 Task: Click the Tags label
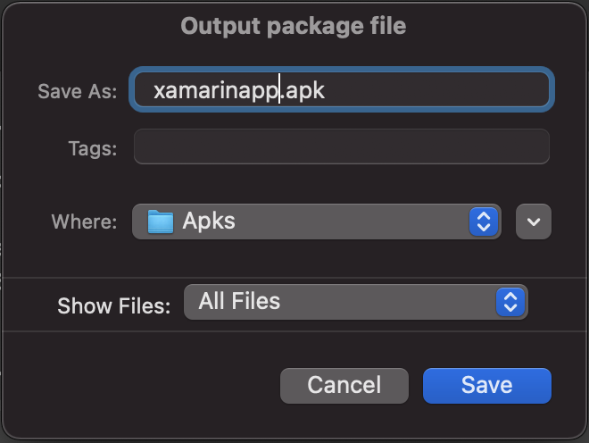point(93,148)
